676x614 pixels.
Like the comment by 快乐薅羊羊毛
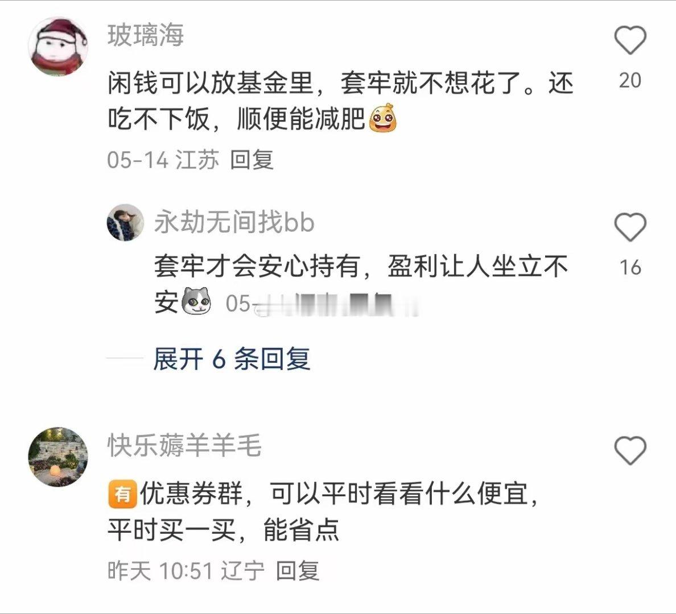pos(630,451)
